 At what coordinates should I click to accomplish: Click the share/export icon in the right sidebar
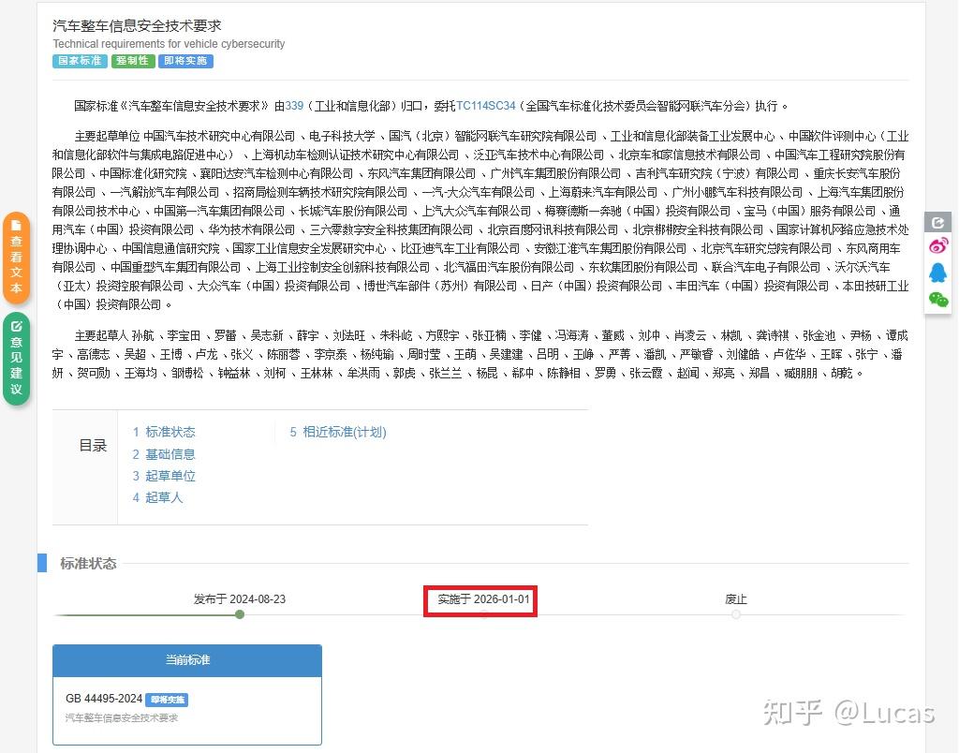click(x=937, y=221)
